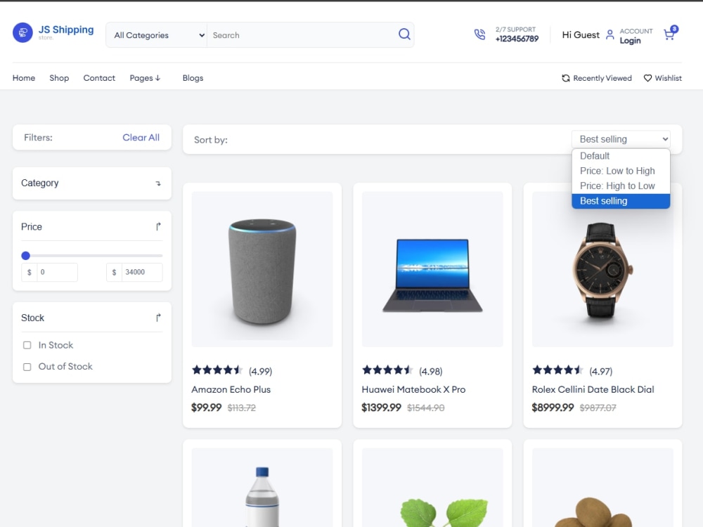Click the phone support icon
Screen dimensions: 703x527
(479, 34)
